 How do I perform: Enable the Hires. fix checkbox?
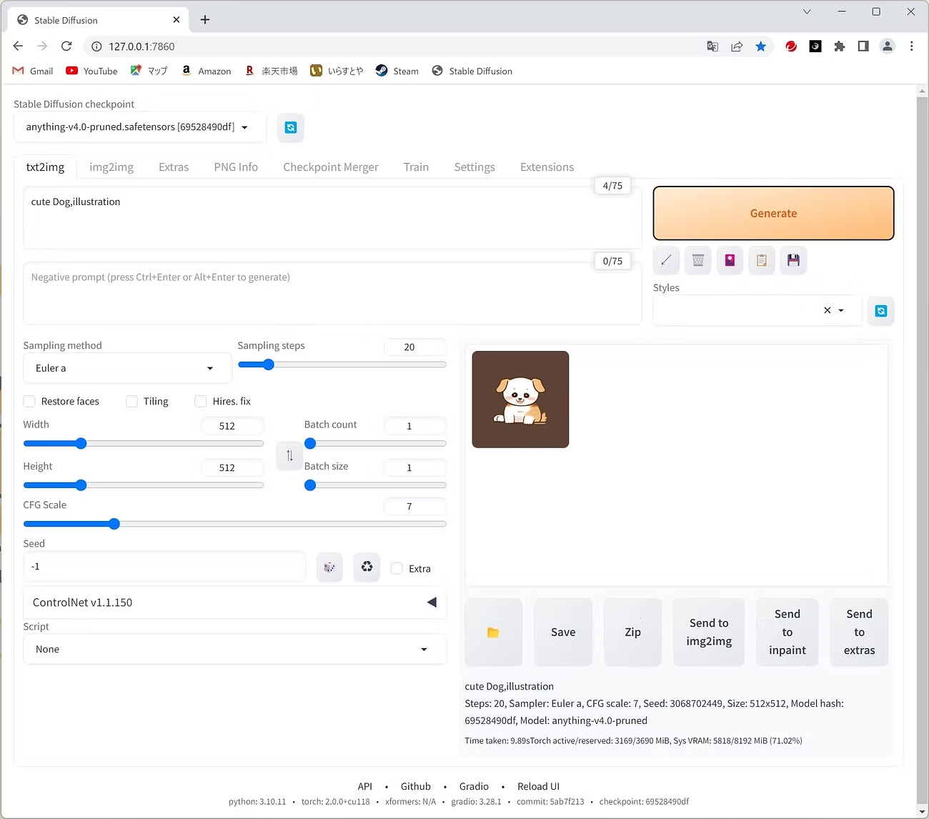tap(201, 402)
